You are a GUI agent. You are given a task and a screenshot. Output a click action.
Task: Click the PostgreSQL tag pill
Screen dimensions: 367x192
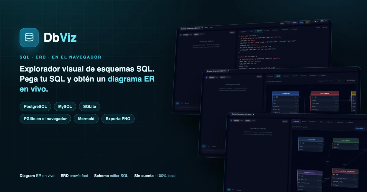pos(35,107)
